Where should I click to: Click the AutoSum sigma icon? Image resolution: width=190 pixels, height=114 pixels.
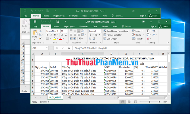click(148, 31)
